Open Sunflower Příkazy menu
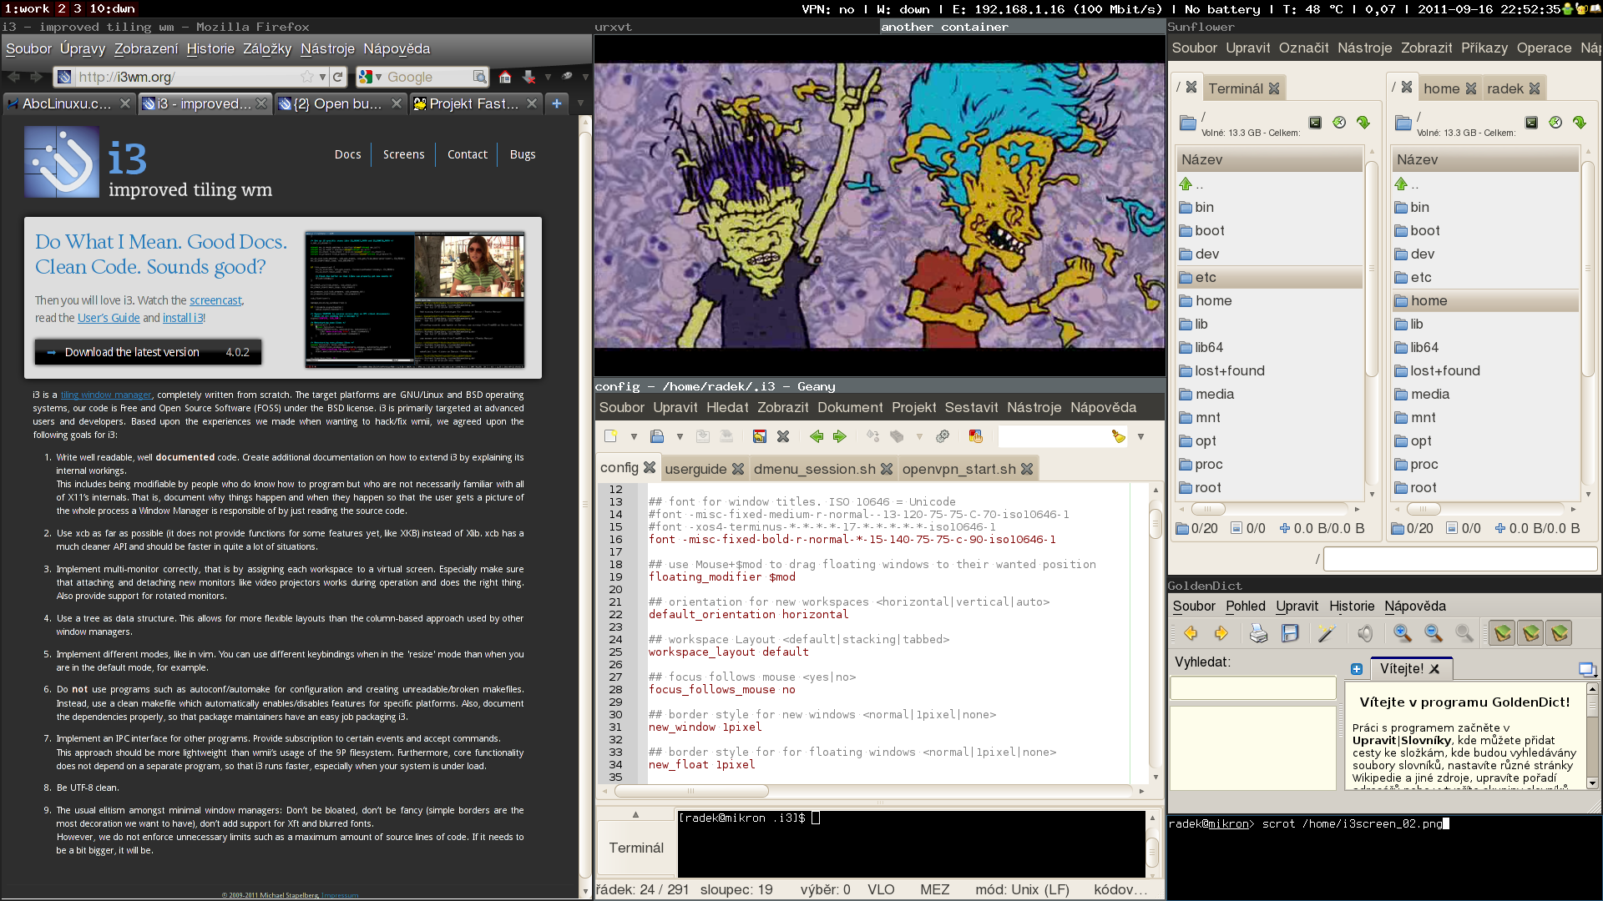Viewport: 1603px width, 901px height. [1484, 48]
